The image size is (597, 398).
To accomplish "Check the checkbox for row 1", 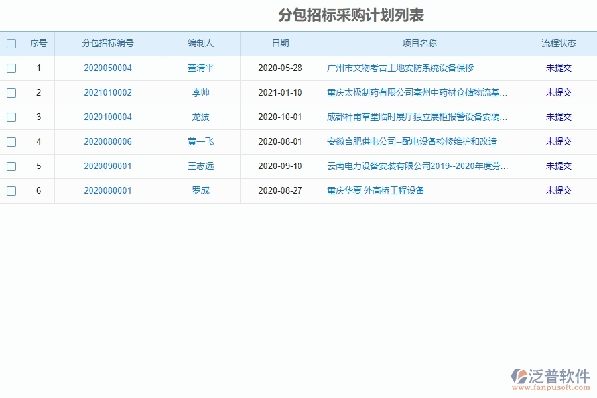I will 11,68.
